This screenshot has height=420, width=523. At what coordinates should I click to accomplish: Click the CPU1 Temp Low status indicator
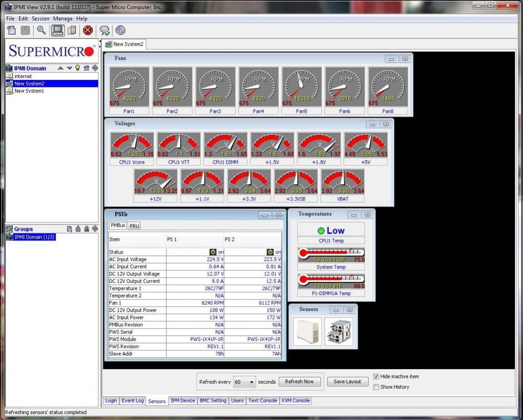pyautogui.click(x=331, y=230)
